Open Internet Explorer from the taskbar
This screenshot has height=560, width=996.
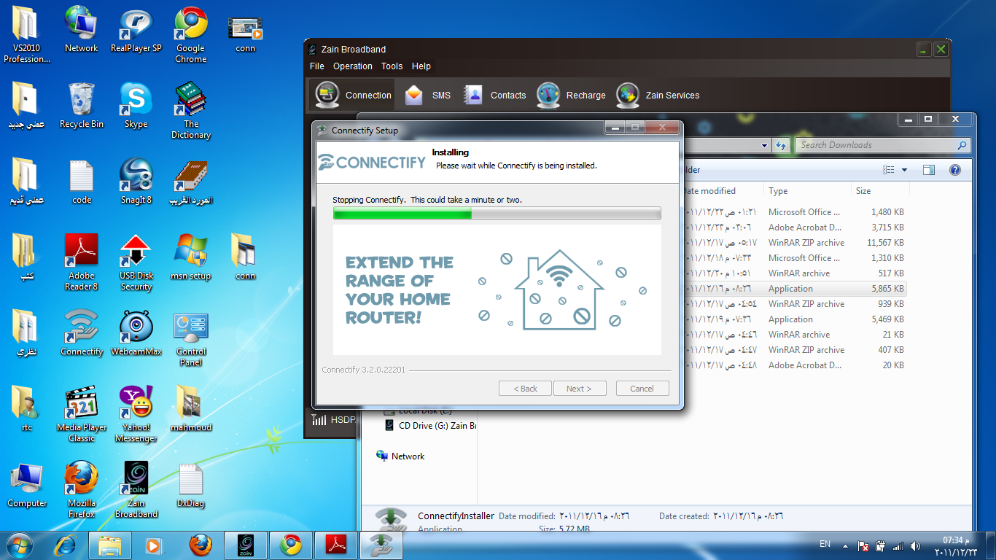(x=66, y=545)
